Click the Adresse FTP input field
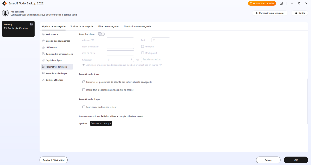 tap(120, 40)
